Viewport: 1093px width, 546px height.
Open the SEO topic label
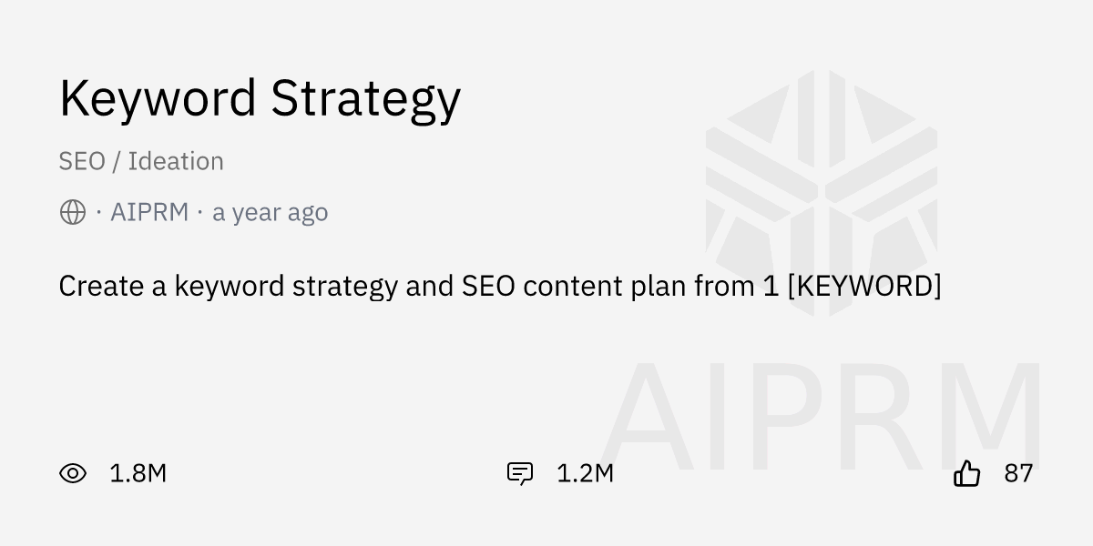pos(82,161)
